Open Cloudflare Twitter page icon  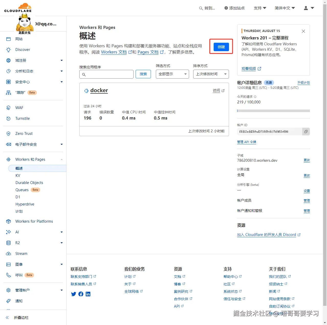(x=74, y=294)
